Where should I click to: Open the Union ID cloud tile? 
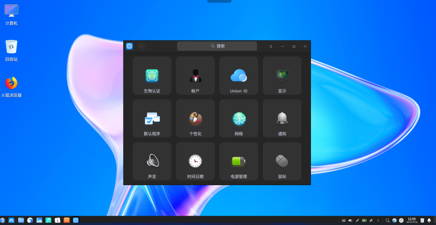pyautogui.click(x=239, y=75)
